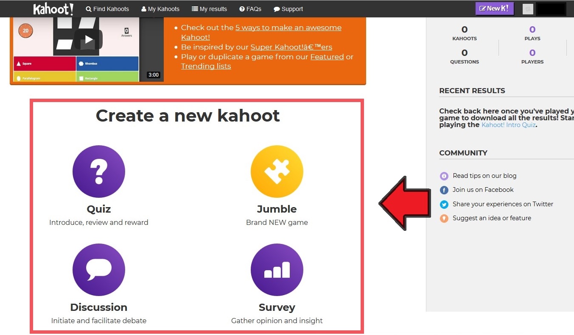Follow the Trending lists link
This screenshot has width=574, height=335.
tap(206, 66)
